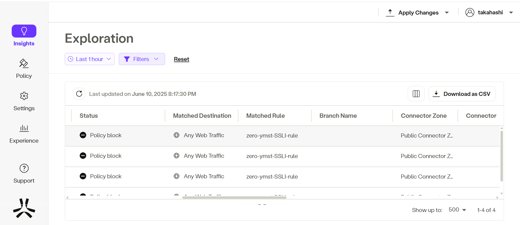
Task: Click the refresh icon beside Last updated
Action: (x=79, y=94)
